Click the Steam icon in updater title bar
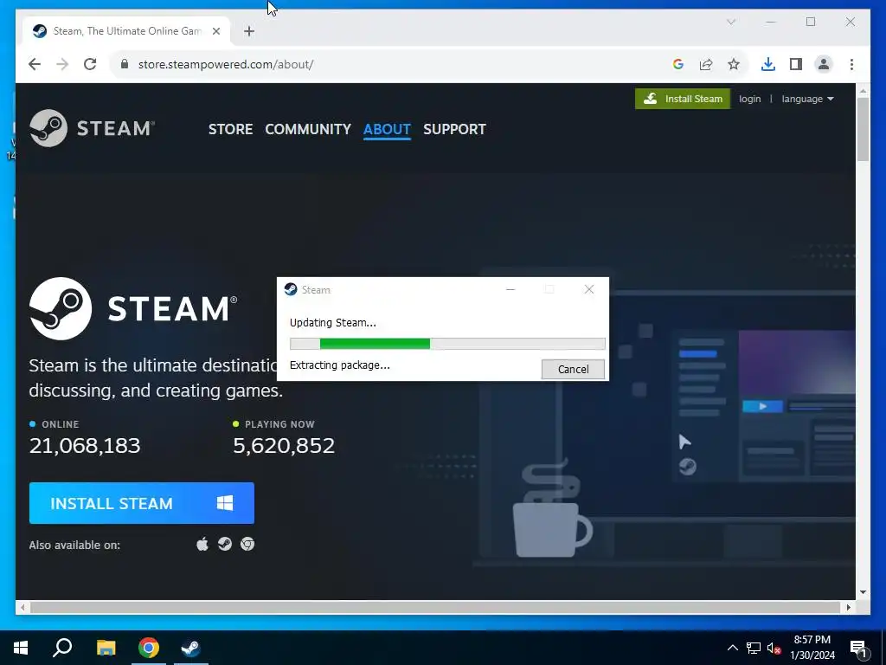Image resolution: width=886 pixels, height=665 pixels. tap(291, 289)
